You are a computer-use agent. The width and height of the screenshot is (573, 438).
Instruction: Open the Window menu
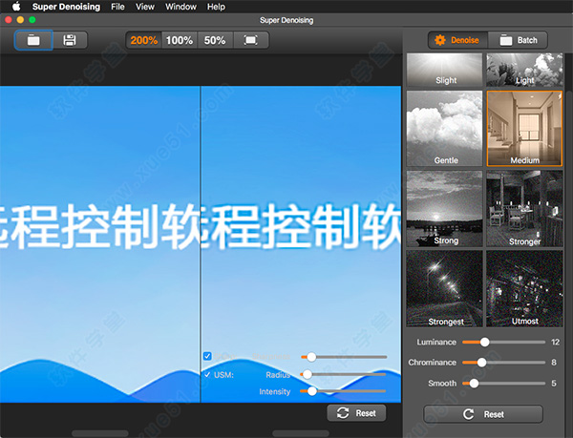(180, 7)
